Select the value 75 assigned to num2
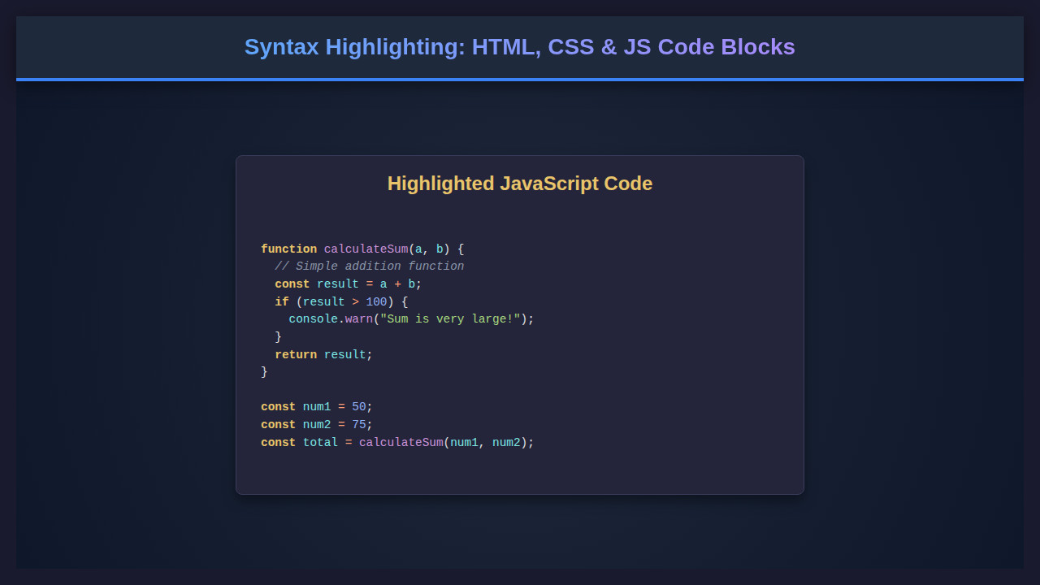Screen dimensions: 1040x585 click(357, 424)
